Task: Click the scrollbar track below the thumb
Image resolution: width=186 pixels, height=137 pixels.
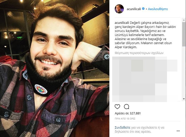Action: coord(184,72)
